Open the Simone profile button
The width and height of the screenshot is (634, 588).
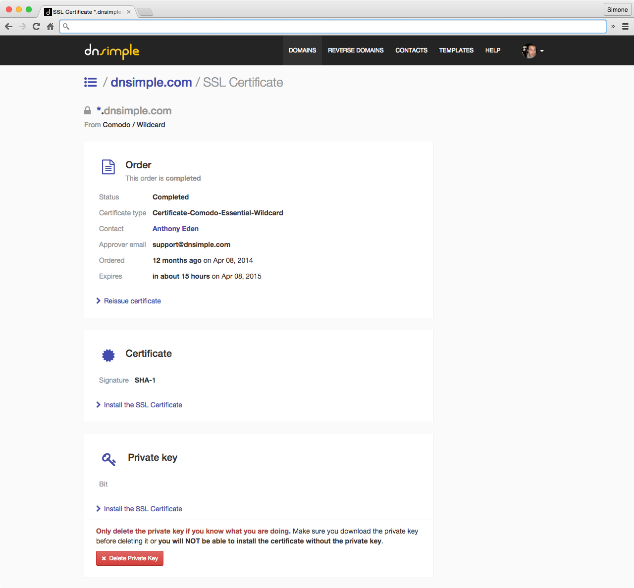pyautogui.click(x=617, y=10)
